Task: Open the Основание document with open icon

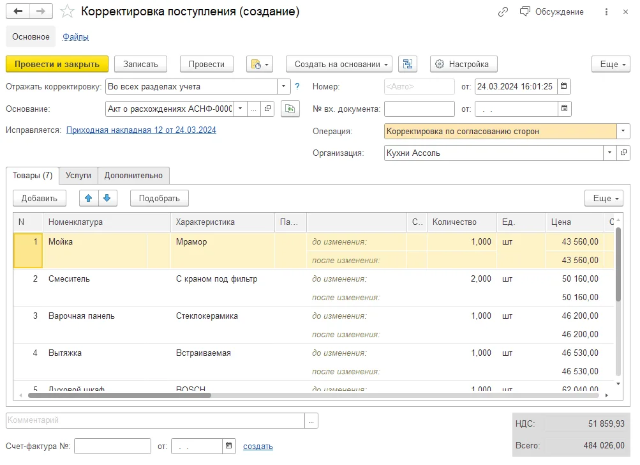Action: coord(267,109)
